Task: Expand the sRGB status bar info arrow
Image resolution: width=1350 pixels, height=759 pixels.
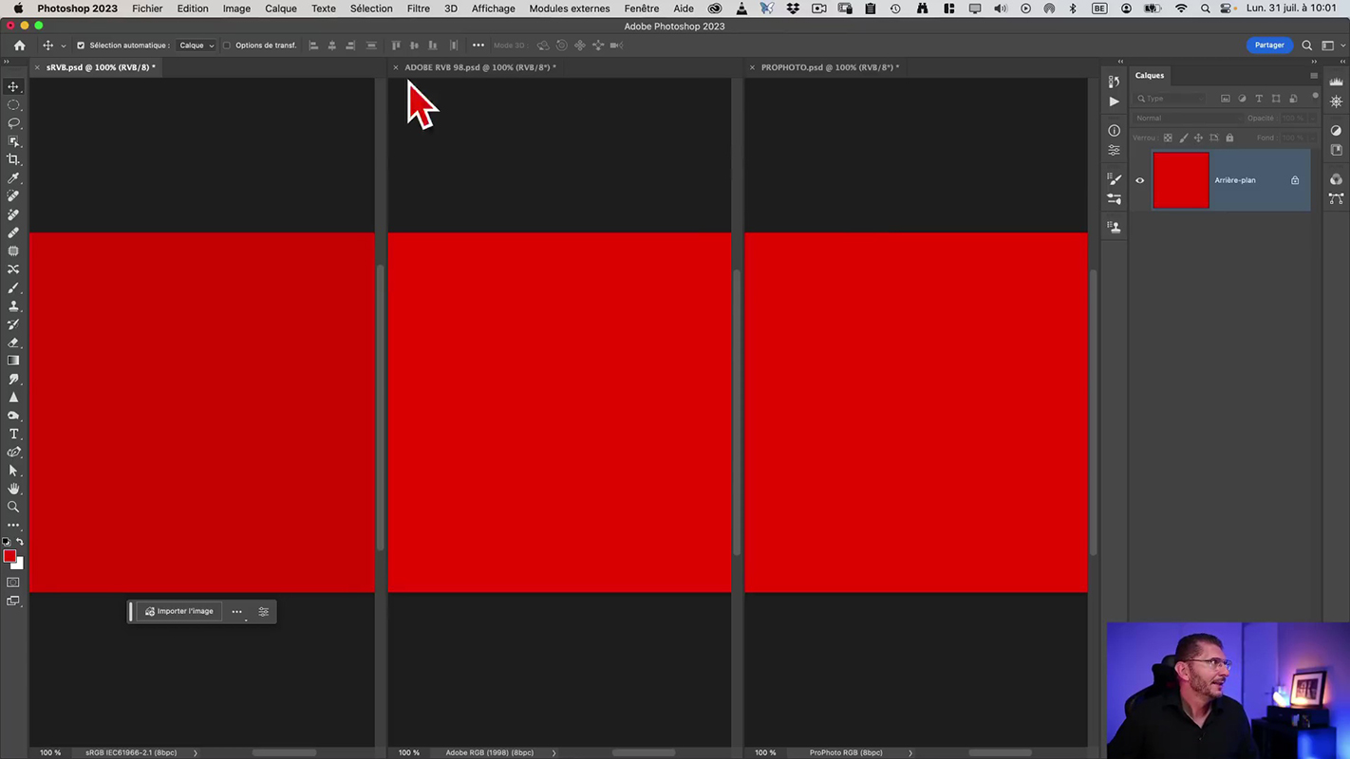Action: click(196, 752)
